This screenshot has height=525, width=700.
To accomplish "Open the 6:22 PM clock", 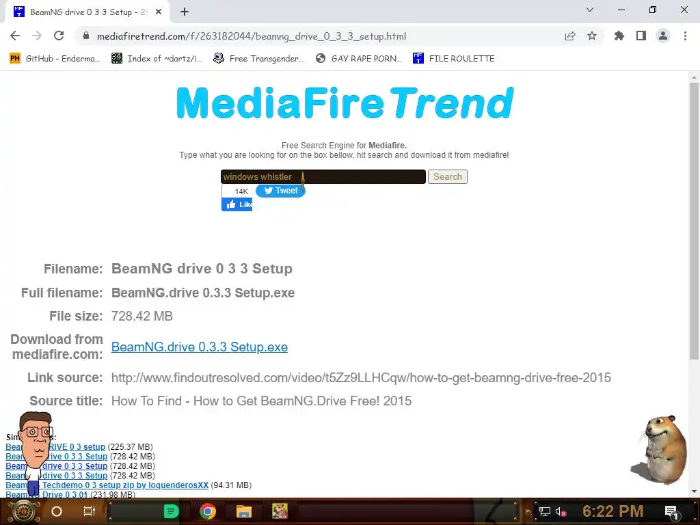I will click(613, 511).
